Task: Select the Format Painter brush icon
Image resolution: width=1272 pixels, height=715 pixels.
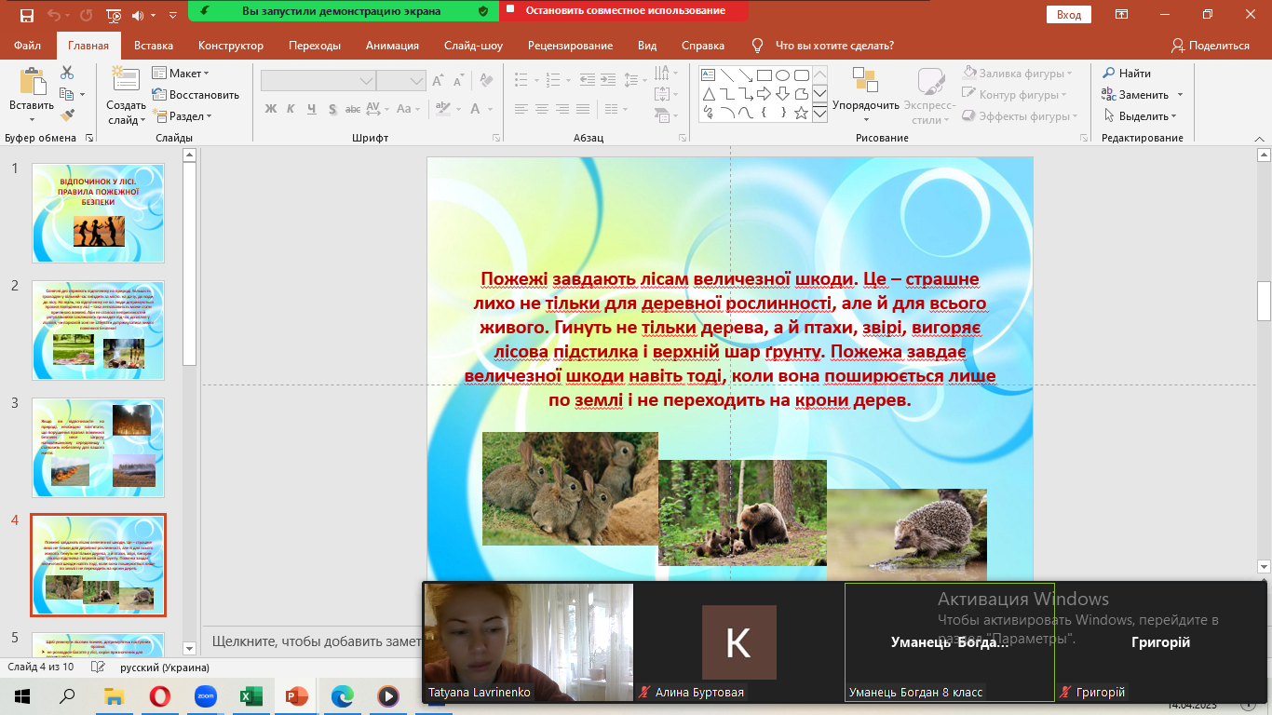Action: coord(67,115)
